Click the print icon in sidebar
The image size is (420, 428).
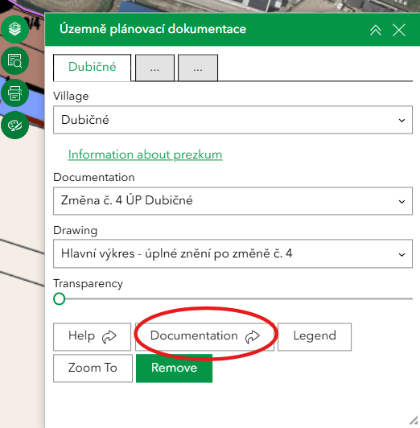coord(14,93)
